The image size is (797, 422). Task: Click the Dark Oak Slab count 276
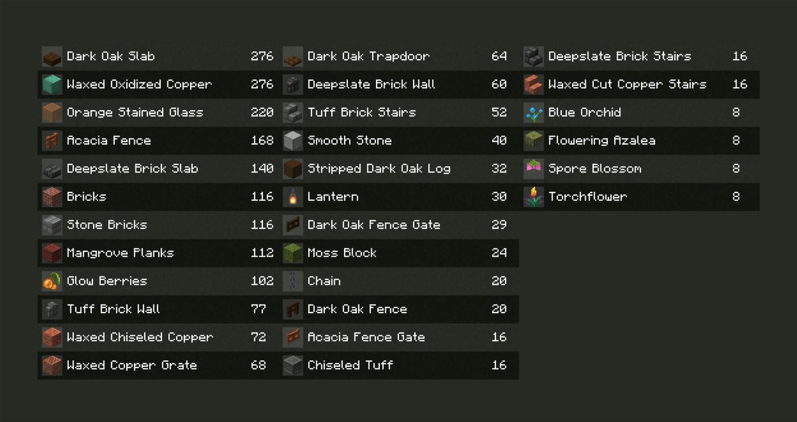(x=262, y=56)
